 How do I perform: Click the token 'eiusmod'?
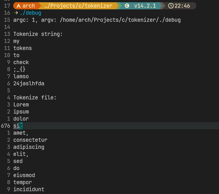(24, 175)
